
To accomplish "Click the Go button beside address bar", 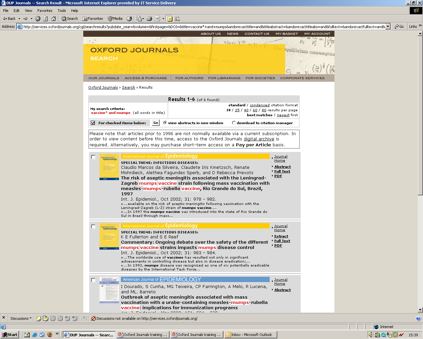I will (399, 26).
